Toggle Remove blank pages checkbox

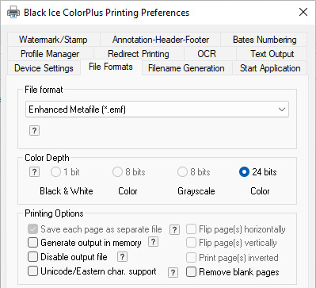coord(191,272)
